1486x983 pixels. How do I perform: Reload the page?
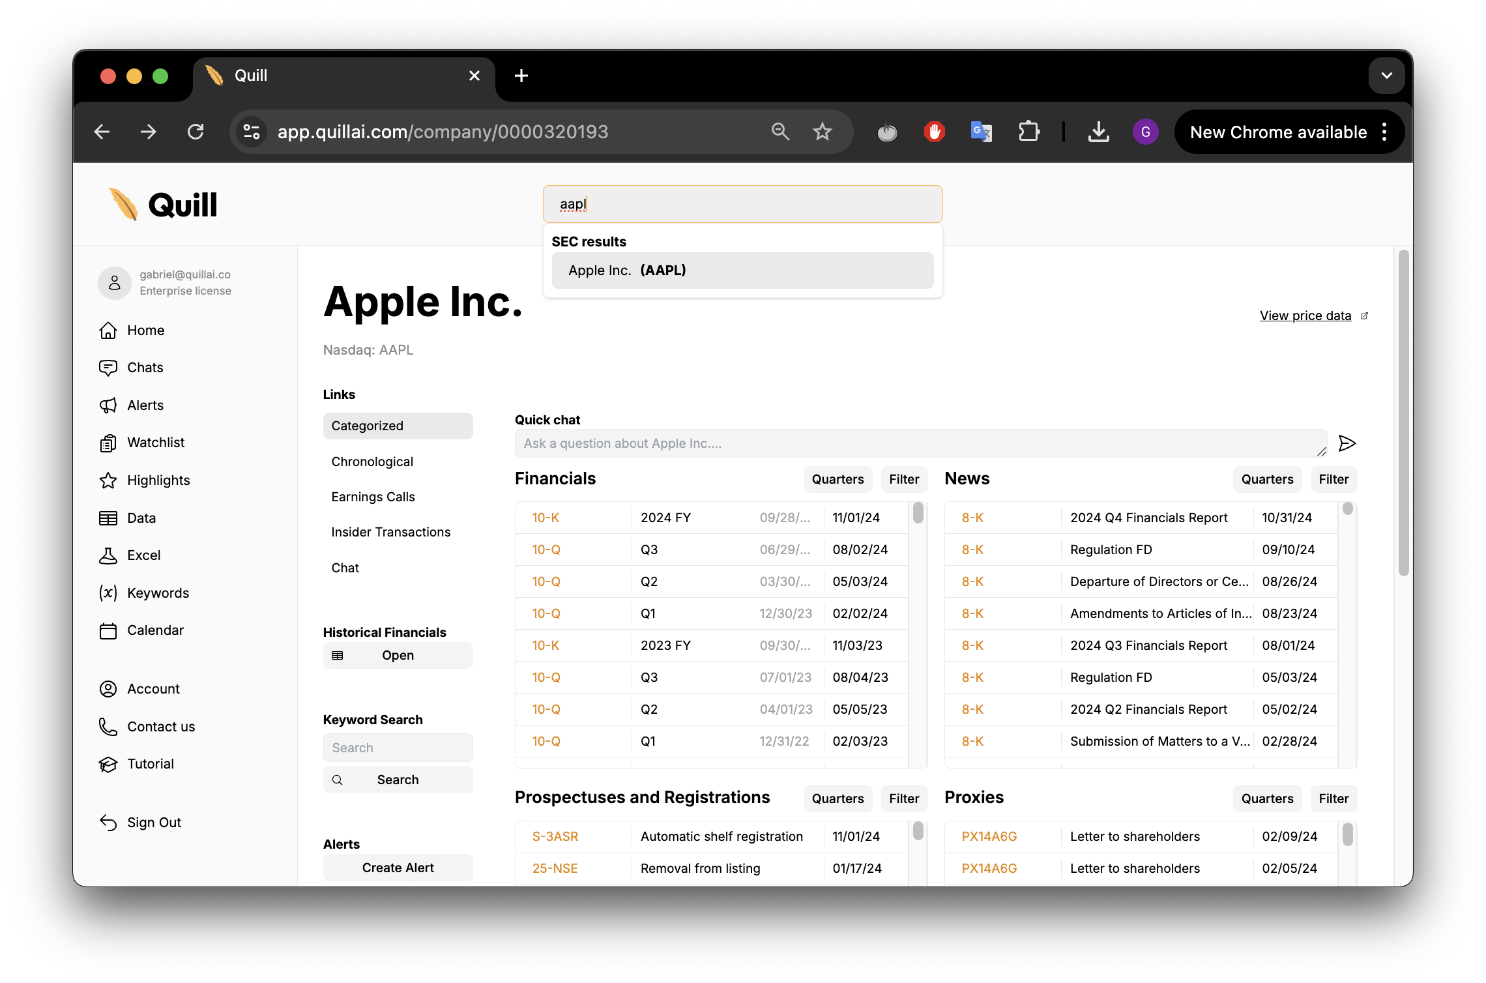196,132
